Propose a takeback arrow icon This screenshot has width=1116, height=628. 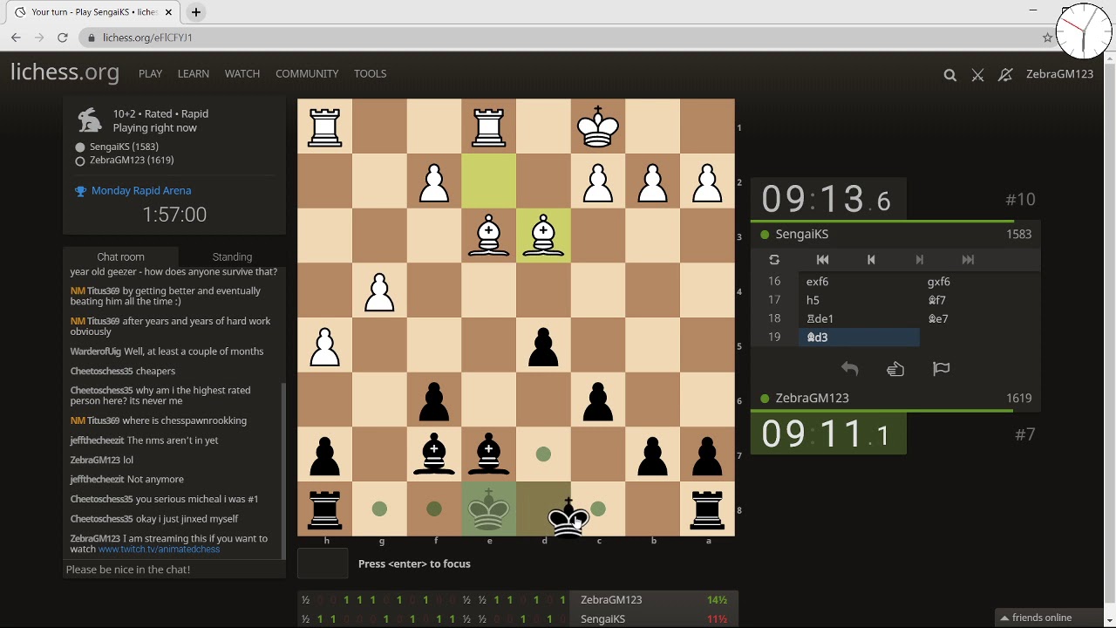pyautogui.click(x=850, y=369)
